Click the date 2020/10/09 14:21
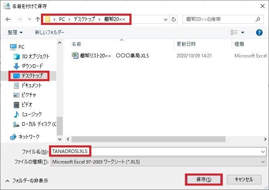 194,56
